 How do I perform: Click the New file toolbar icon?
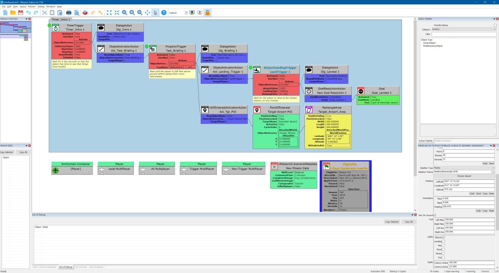click(x=5, y=13)
